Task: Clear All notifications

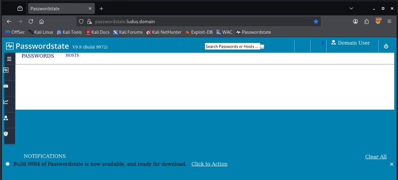Action: pos(376,157)
